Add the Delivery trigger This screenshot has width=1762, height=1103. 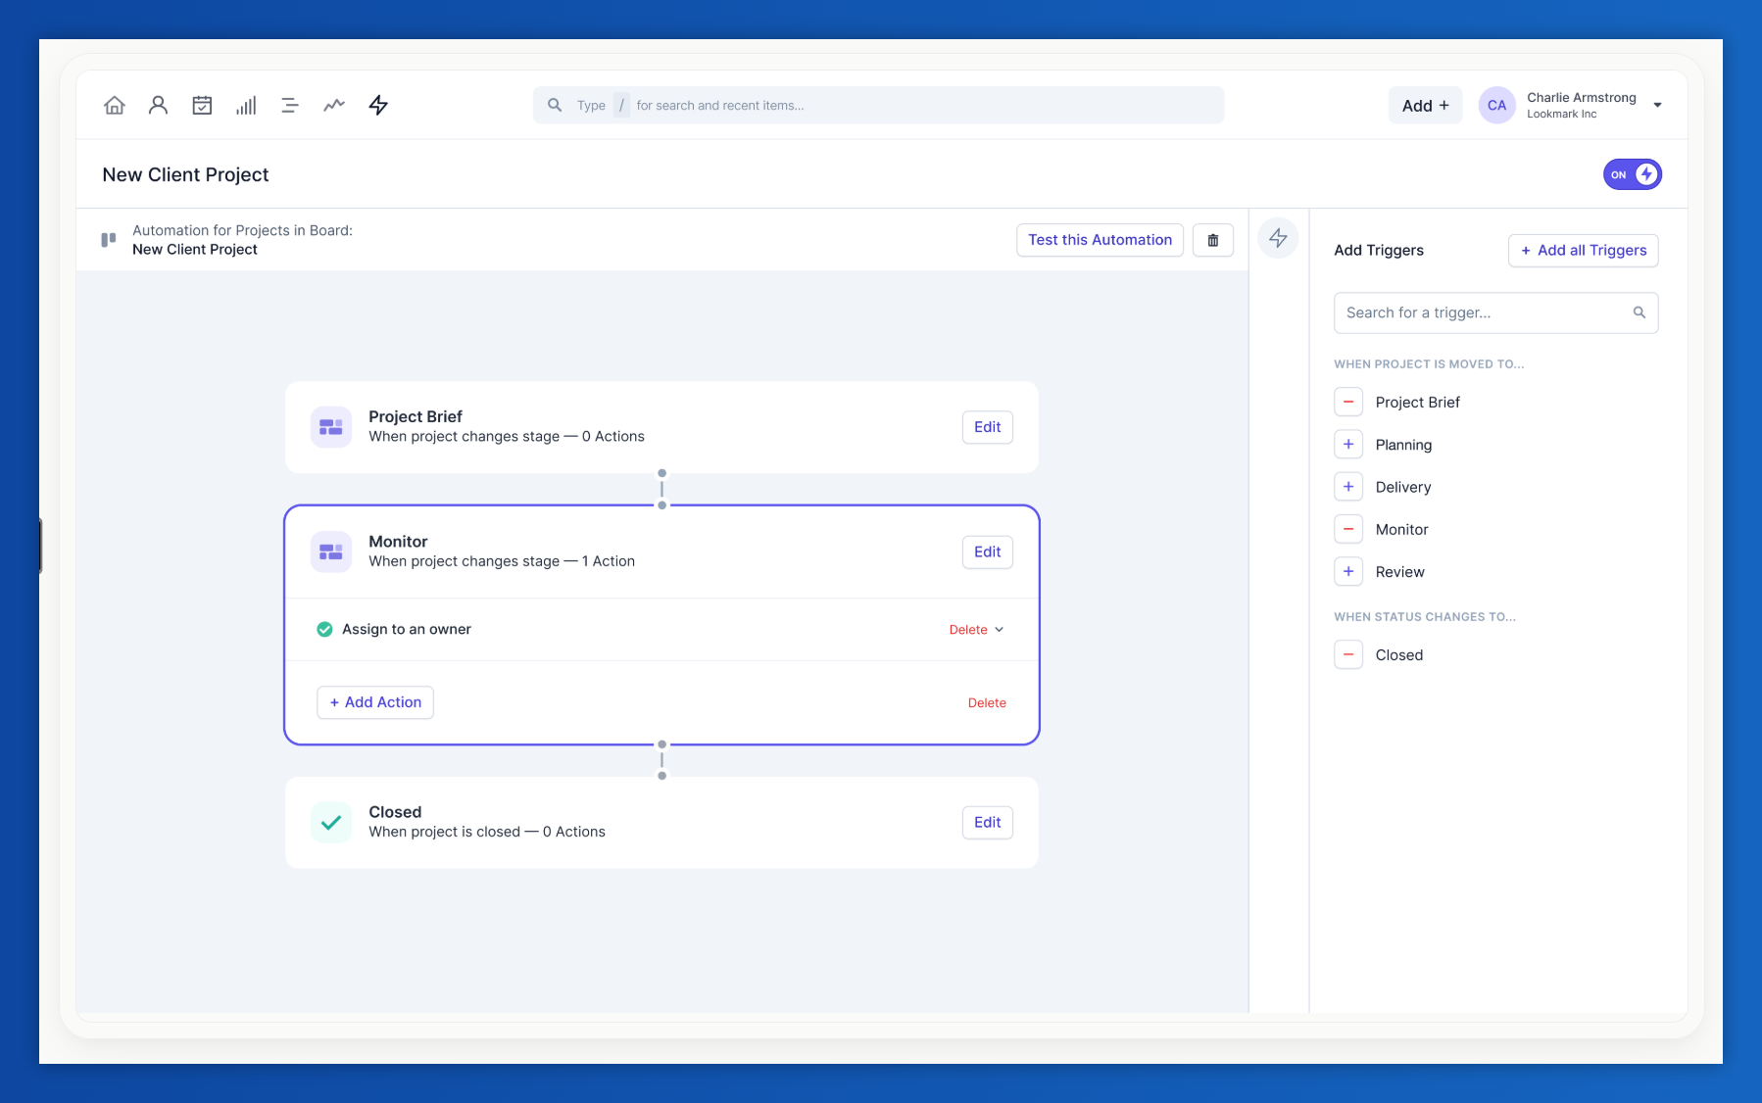pyautogui.click(x=1348, y=487)
